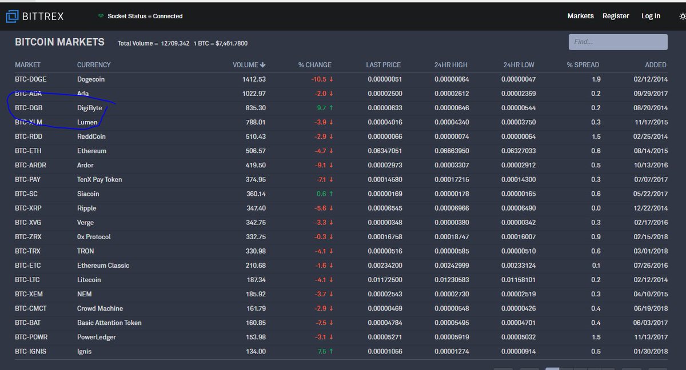The image size is (686, 370).
Task: Open the BTC-XRP market
Action: 28,208
